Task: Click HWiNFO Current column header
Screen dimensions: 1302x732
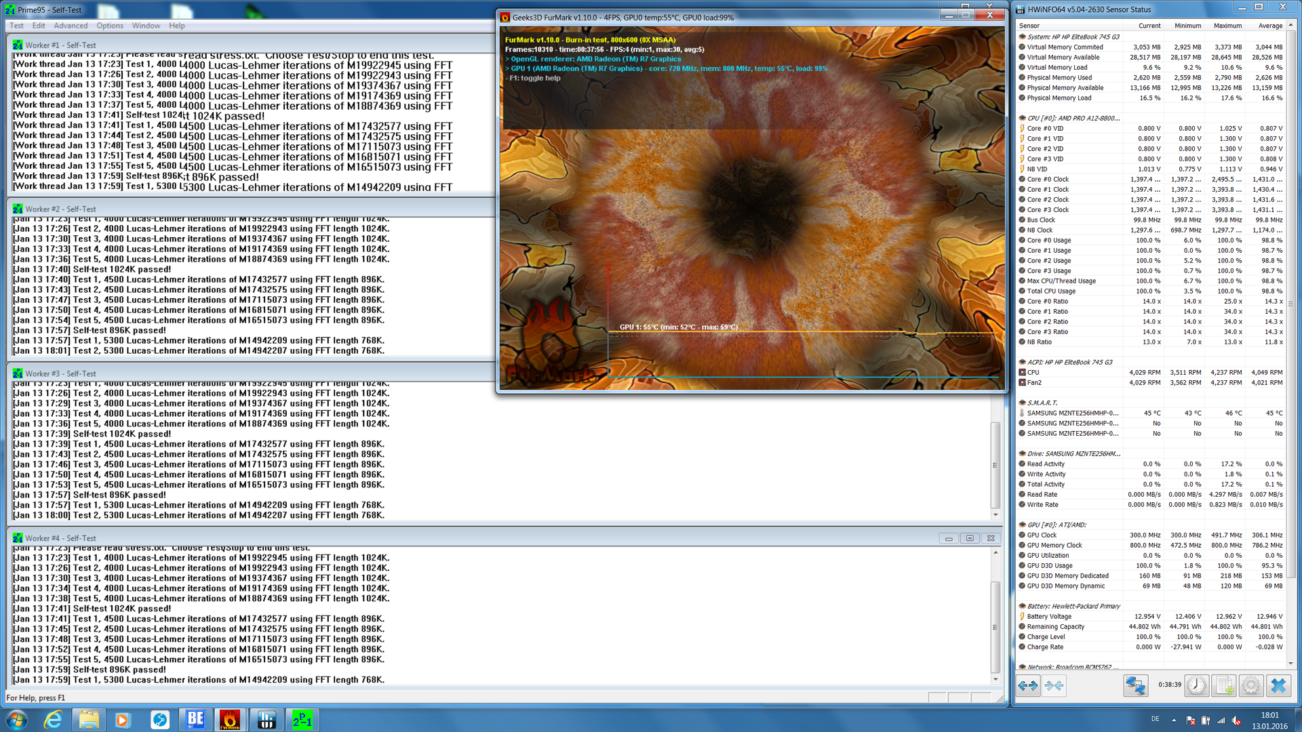Action: click(x=1143, y=26)
